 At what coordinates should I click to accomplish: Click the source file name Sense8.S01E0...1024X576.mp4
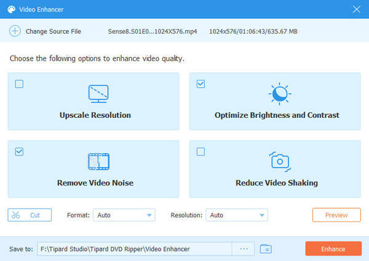pyautogui.click(x=153, y=31)
